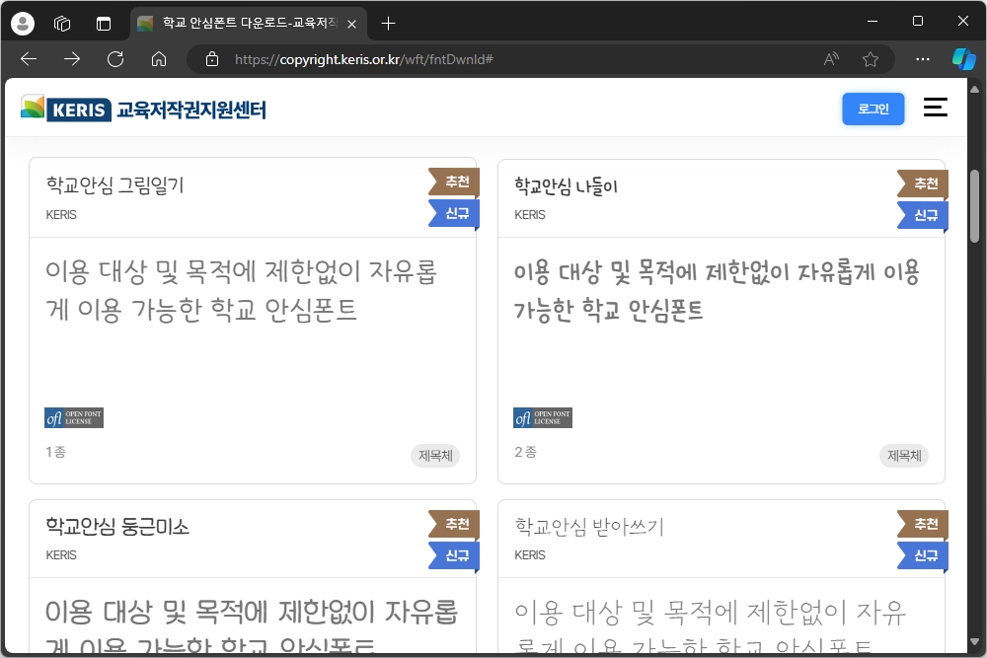This screenshot has width=987, height=658.
Task: Click 추천 ribbon on 그림일기 card
Action: coord(455,182)
